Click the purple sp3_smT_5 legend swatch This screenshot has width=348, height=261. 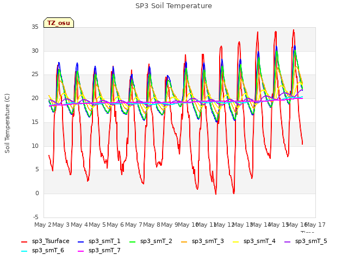[288, 241]
